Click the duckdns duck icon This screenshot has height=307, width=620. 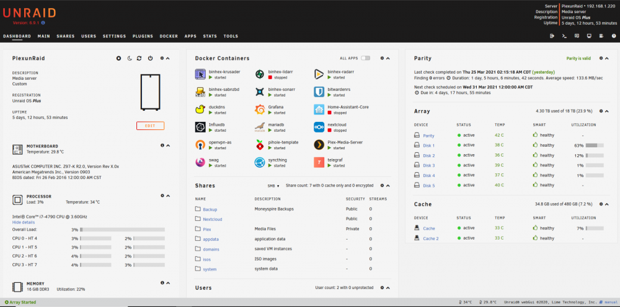pos(200,110)
